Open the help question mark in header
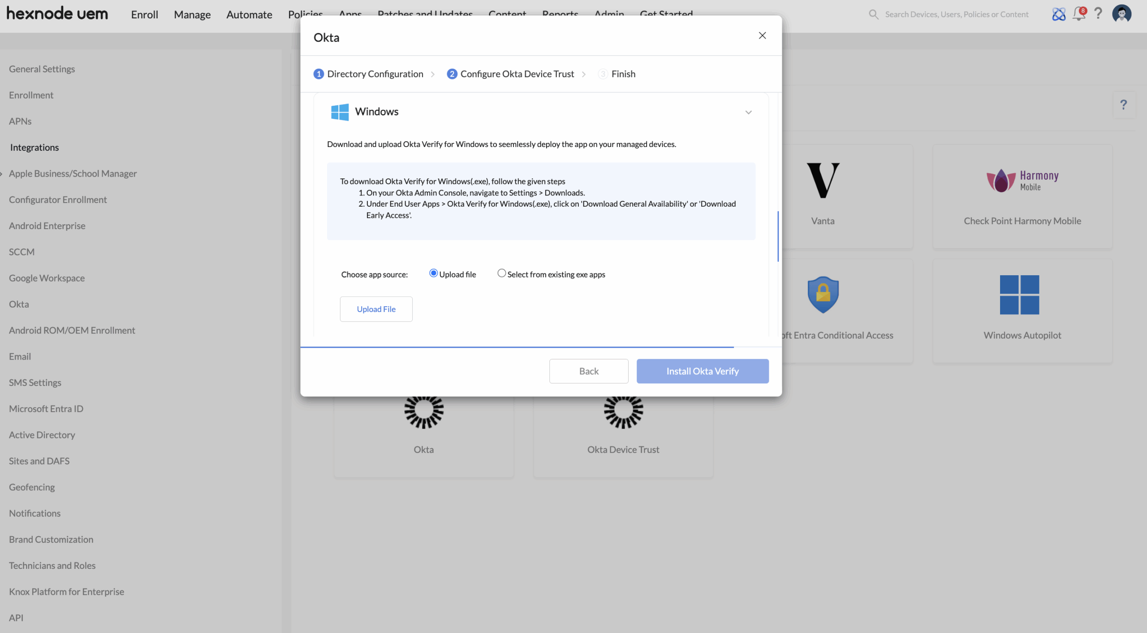 (x=1098, y=14)
